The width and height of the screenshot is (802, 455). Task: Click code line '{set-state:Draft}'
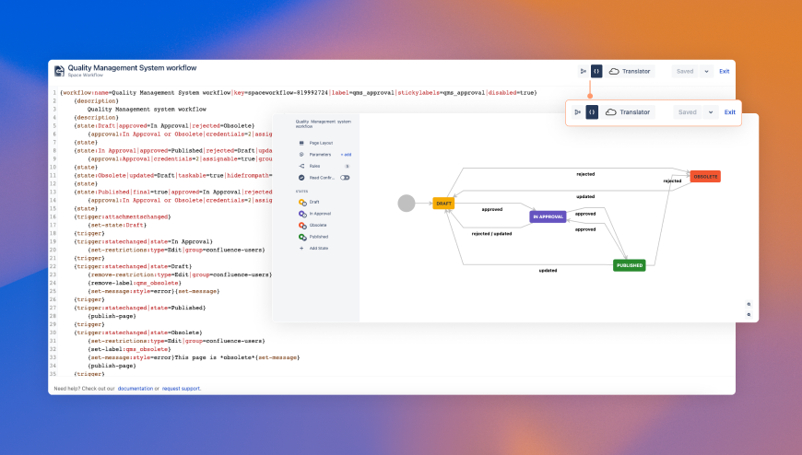(117, 225)
